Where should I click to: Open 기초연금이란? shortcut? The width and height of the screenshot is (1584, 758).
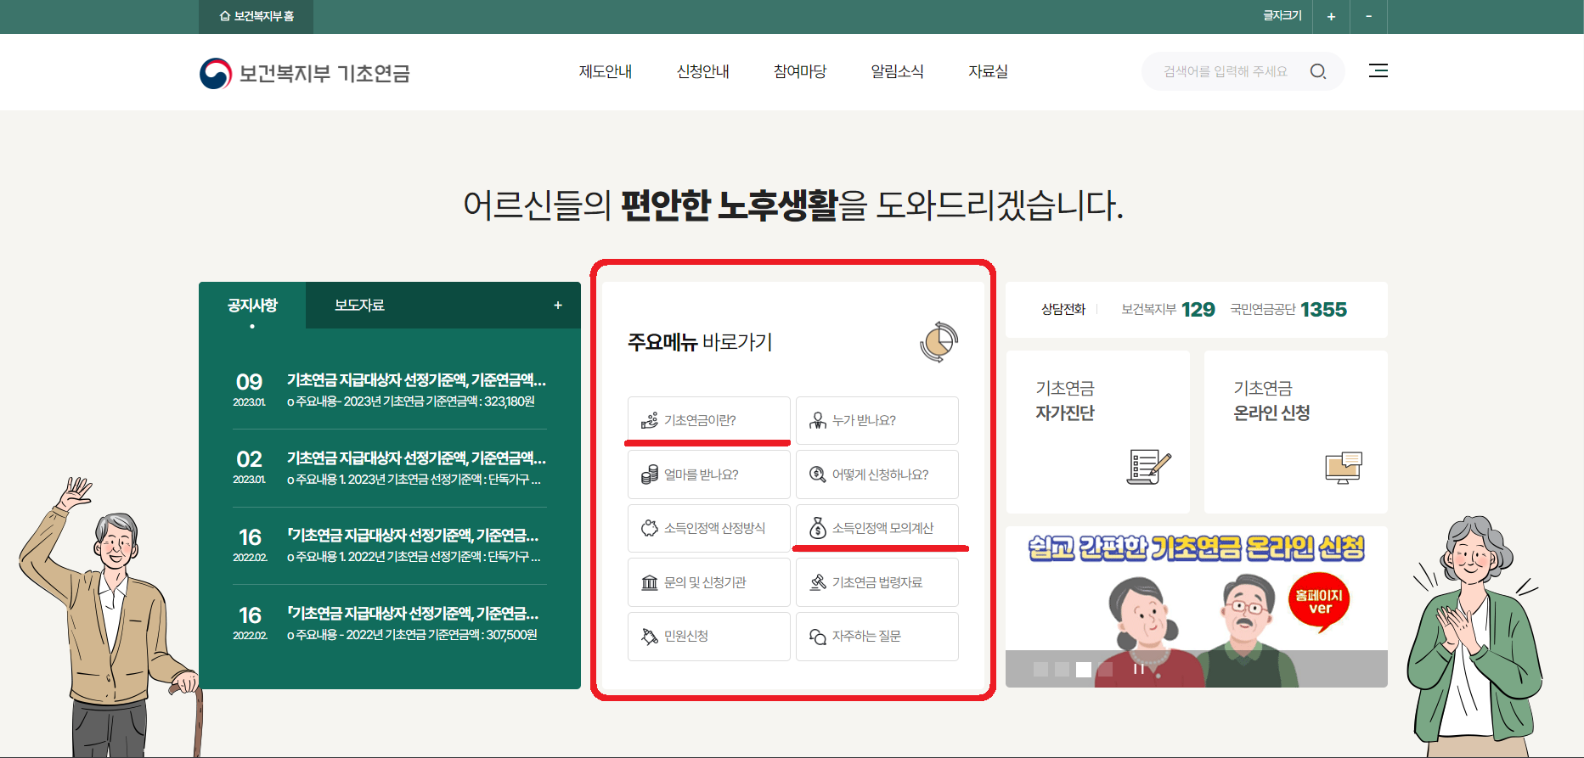tap(709, 420)
